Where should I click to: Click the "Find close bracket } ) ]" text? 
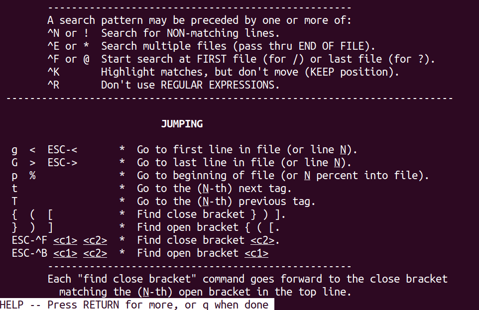[211, 214]
